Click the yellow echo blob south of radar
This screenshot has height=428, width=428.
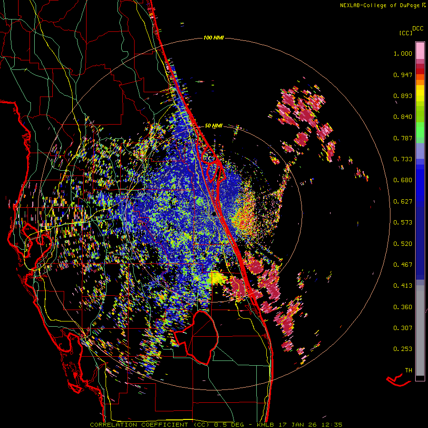click(216, 278)
